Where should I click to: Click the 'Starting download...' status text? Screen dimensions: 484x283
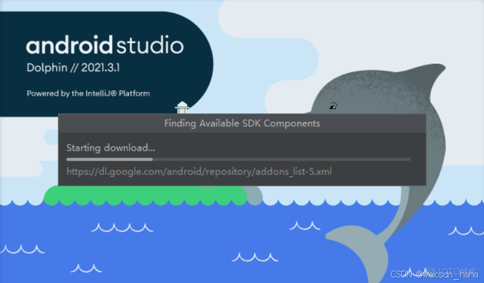pyautogui.click(x=111, y=148)
